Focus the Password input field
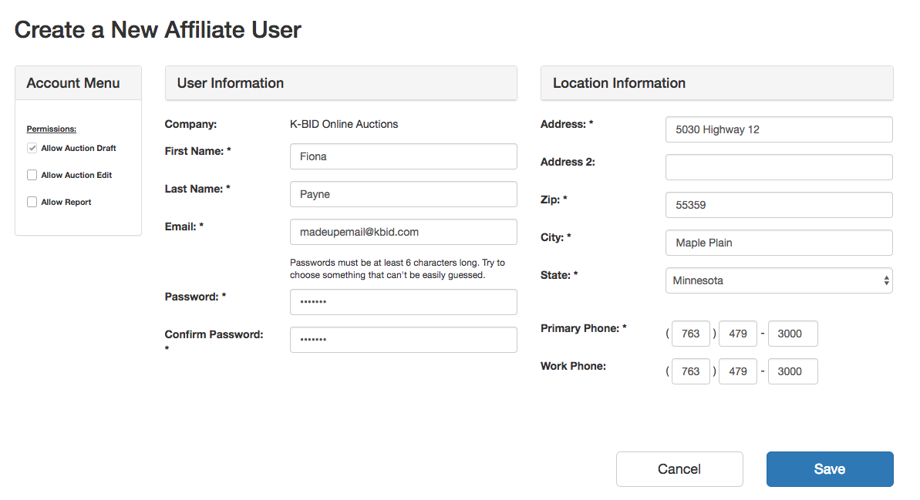The image size is (920, 500). click(403, 302)
